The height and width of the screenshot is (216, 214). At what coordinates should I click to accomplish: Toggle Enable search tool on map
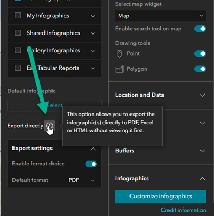tap(200, 29)
